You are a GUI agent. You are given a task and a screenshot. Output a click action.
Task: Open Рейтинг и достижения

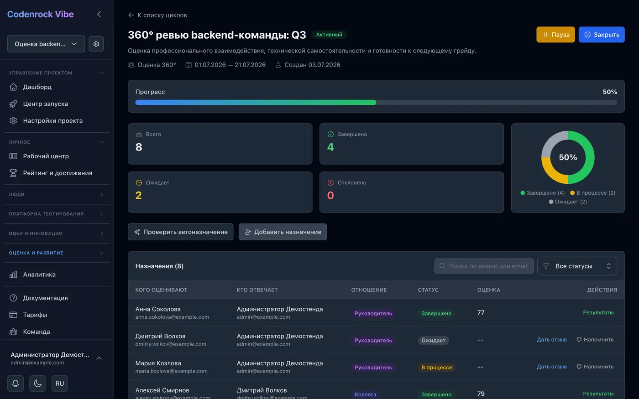57,173
